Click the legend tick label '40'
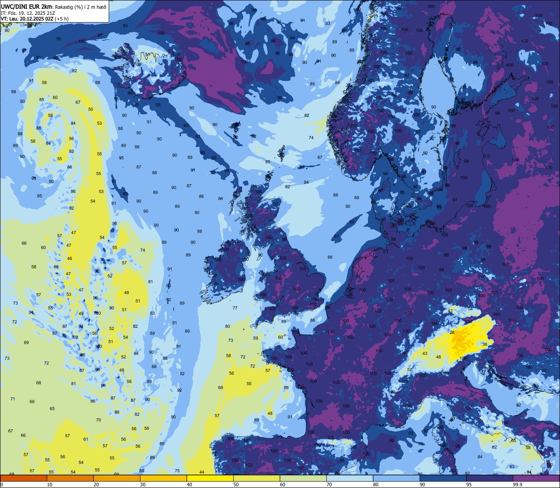This screenshot has width=560, height=488. pos(189,484)
